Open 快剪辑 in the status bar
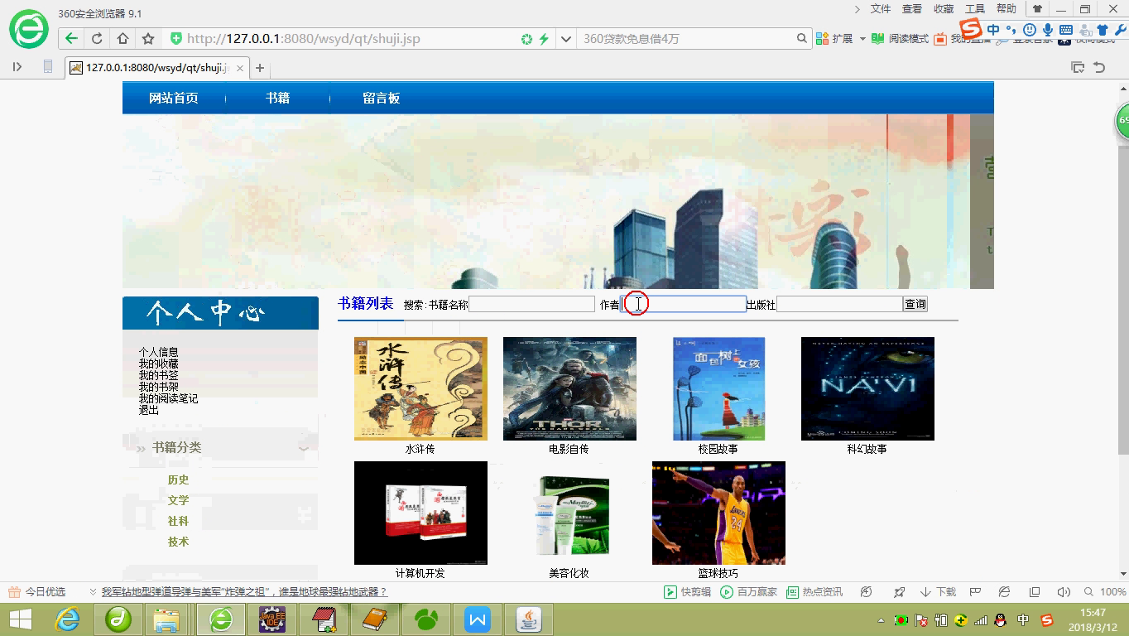This screenshot has width=1129, height=636. tap(687, 592)
